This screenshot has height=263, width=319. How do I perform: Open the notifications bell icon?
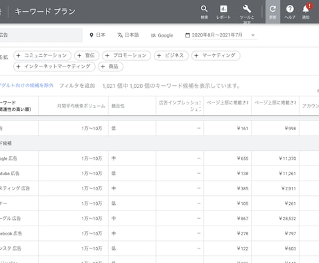(306, 9)
